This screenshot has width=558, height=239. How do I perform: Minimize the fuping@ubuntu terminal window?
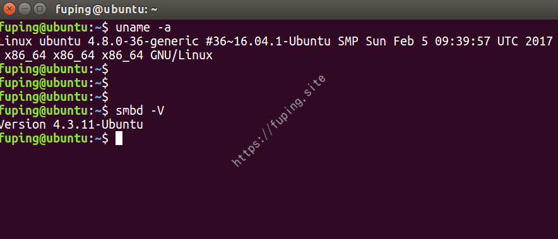point(25,9)
